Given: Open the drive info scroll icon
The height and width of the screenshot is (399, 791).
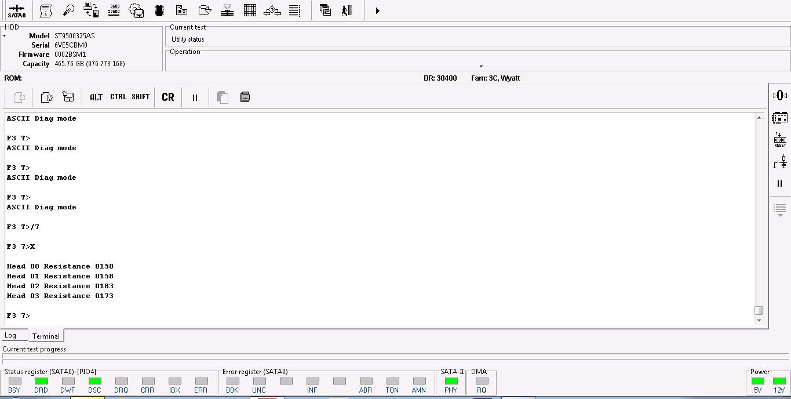Looking at the screenshot, I should click(46, 10).
